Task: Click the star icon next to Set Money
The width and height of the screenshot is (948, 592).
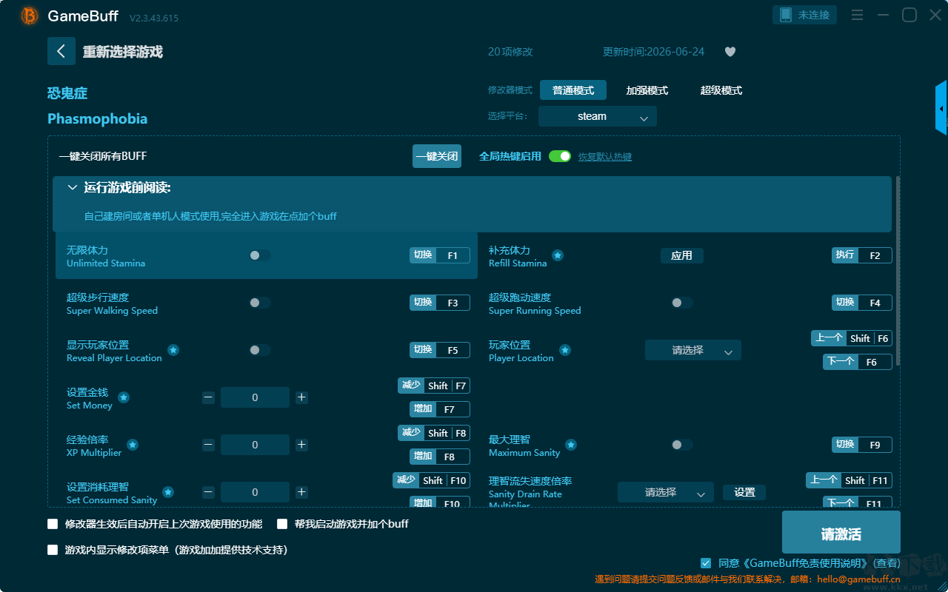Action: tap(124, 397)
